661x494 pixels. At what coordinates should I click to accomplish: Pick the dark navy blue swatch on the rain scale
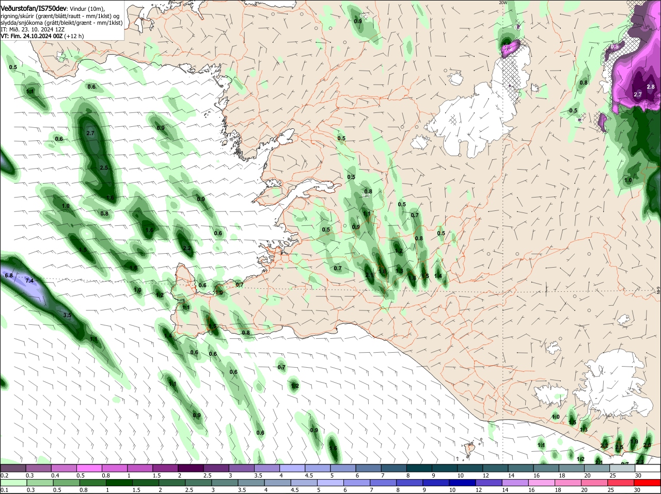[x=463, y=483]
